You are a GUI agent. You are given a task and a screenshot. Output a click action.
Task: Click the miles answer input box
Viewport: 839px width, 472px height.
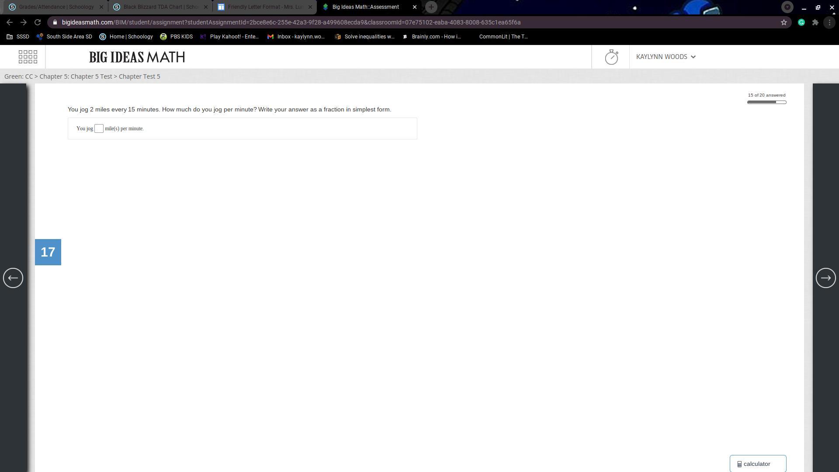[x=99, y=128]
